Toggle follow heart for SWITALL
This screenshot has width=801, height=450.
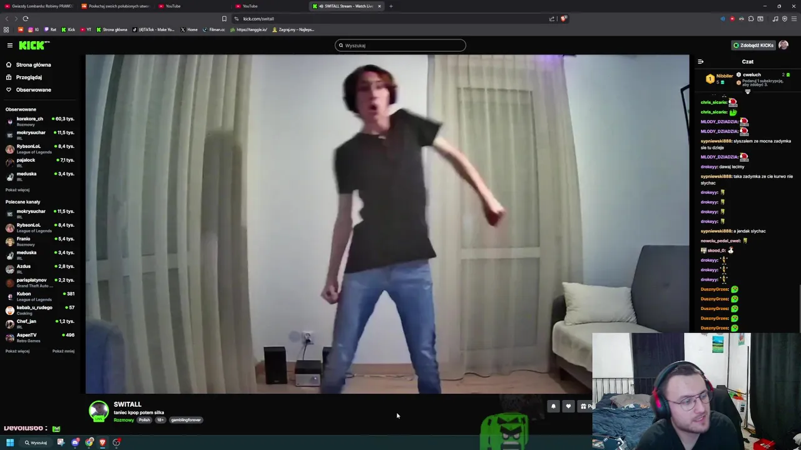tap(568, 406)
